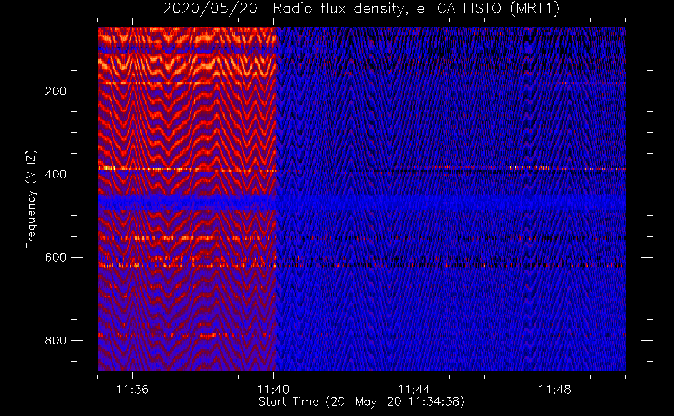The height and width of the screenshot is (416, 674).
Task: Select the 'Frequency (MHZ)' y-axis label
Action: tap(31, 199)
